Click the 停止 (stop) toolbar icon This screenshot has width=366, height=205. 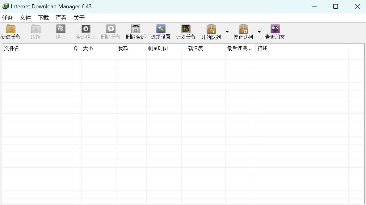tap(61, 29)
